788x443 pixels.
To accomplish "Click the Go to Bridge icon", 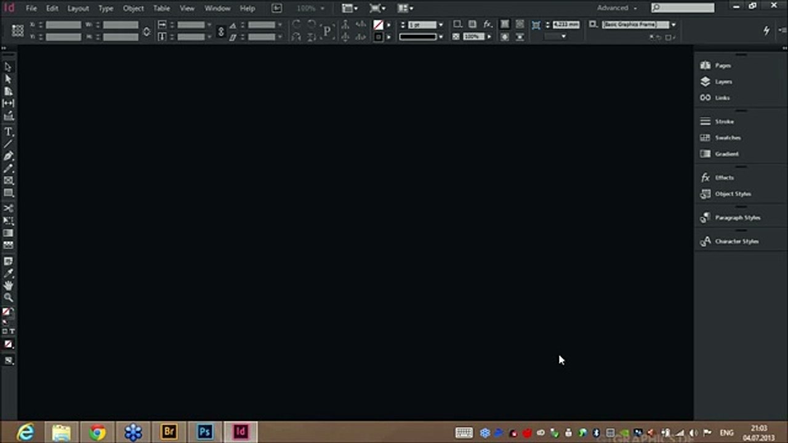I will (x=276, y=8).
